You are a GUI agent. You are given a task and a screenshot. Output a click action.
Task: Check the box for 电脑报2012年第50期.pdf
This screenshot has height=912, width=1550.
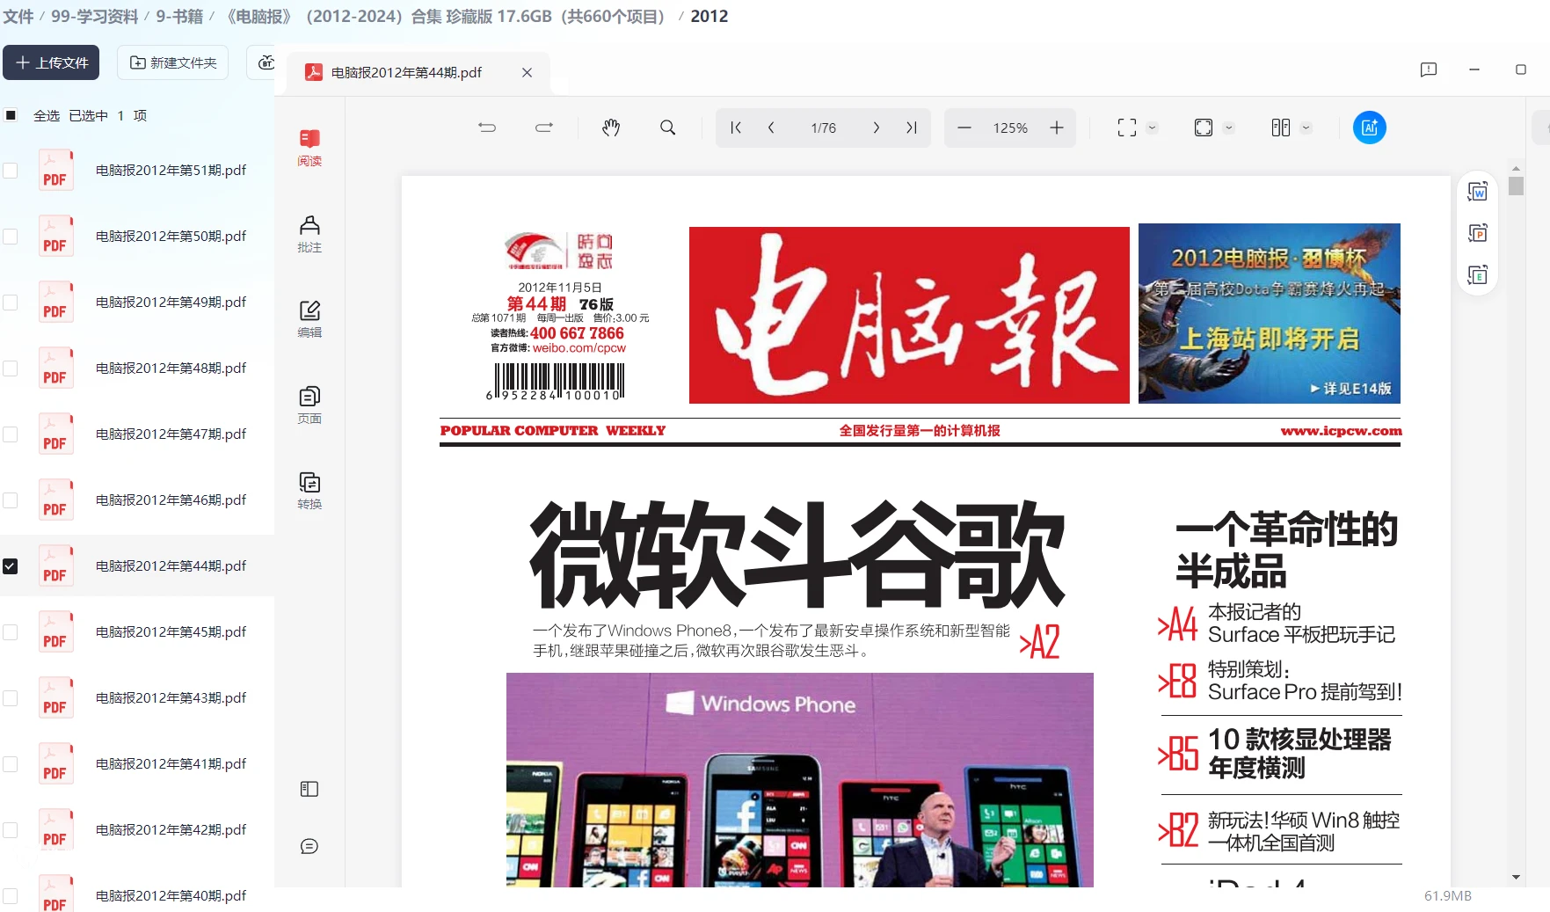click(x=11, y=237)
